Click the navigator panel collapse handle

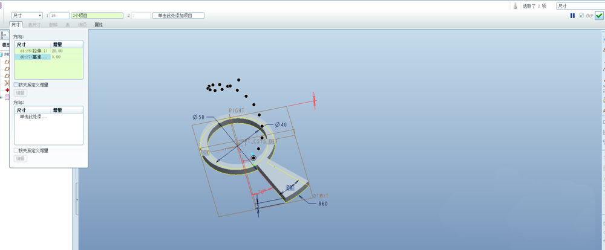77,199
